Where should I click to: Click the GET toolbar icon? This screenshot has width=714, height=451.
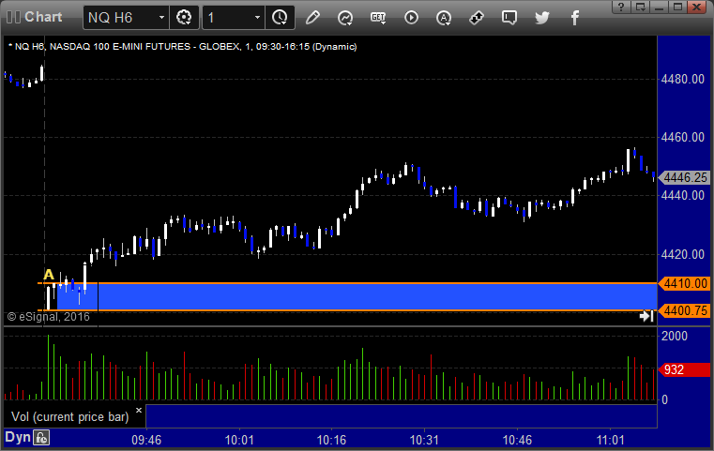coord(378,18)
